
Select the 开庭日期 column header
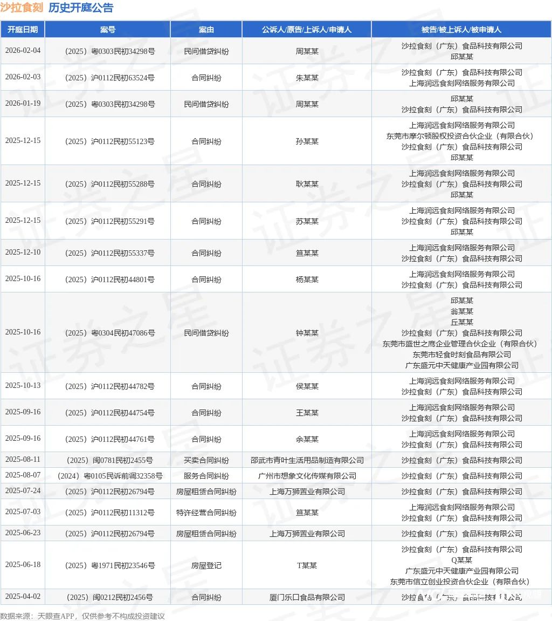coord(23,29)
